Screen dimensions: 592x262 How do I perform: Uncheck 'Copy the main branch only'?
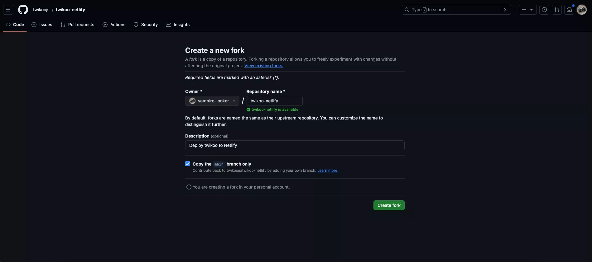[188, 164]
